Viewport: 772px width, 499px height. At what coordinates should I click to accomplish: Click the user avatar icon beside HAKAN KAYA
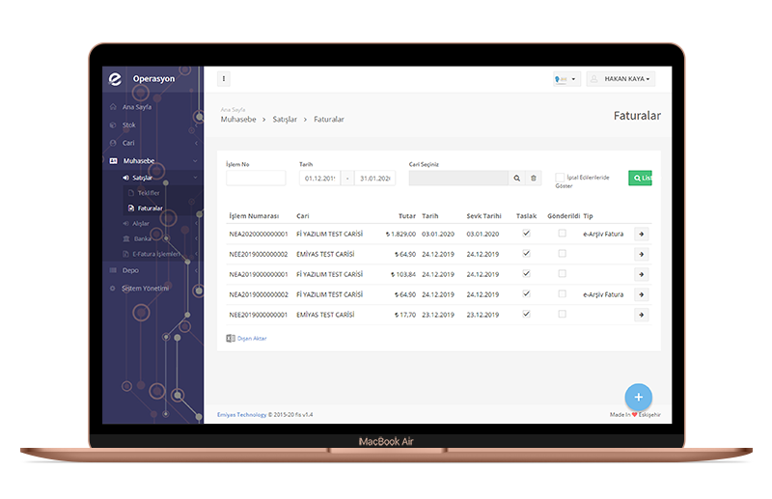[594, 79]
